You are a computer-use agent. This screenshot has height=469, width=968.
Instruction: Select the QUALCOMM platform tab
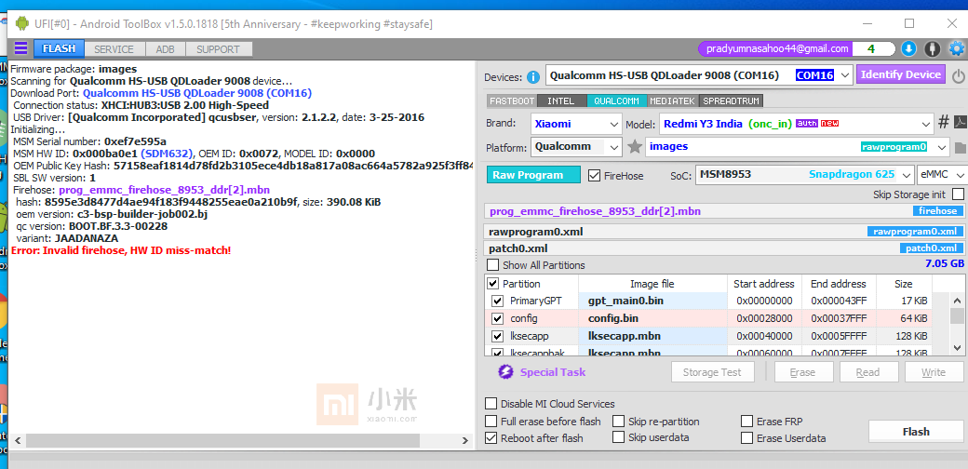[615, 100]
